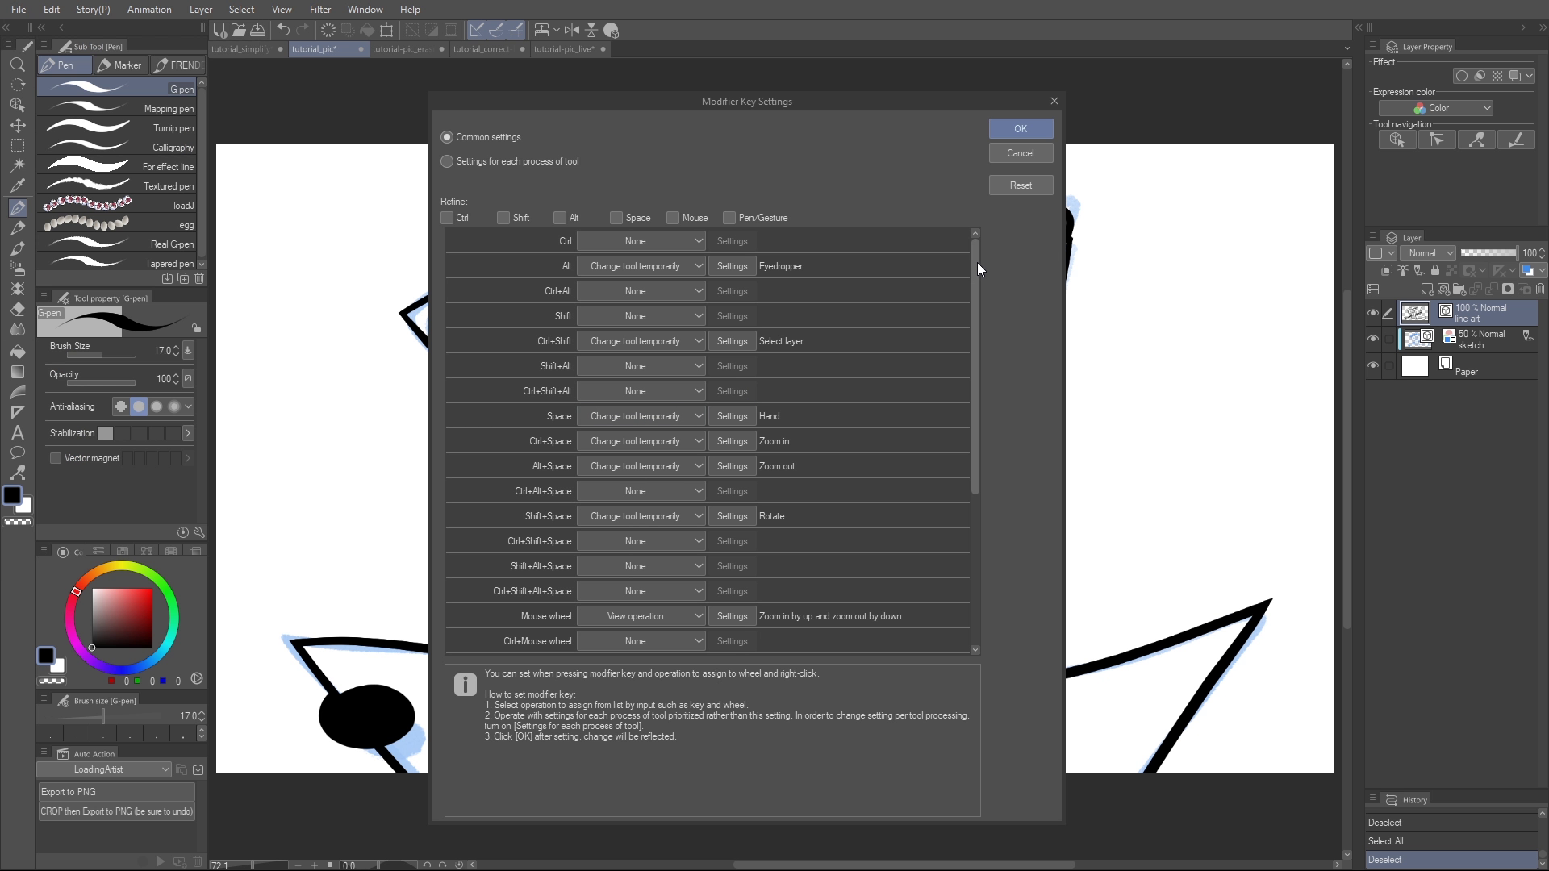Screen dimensions: 1549x871
Task: Open the Expression color dropdown
Action: coord(1436,108)
